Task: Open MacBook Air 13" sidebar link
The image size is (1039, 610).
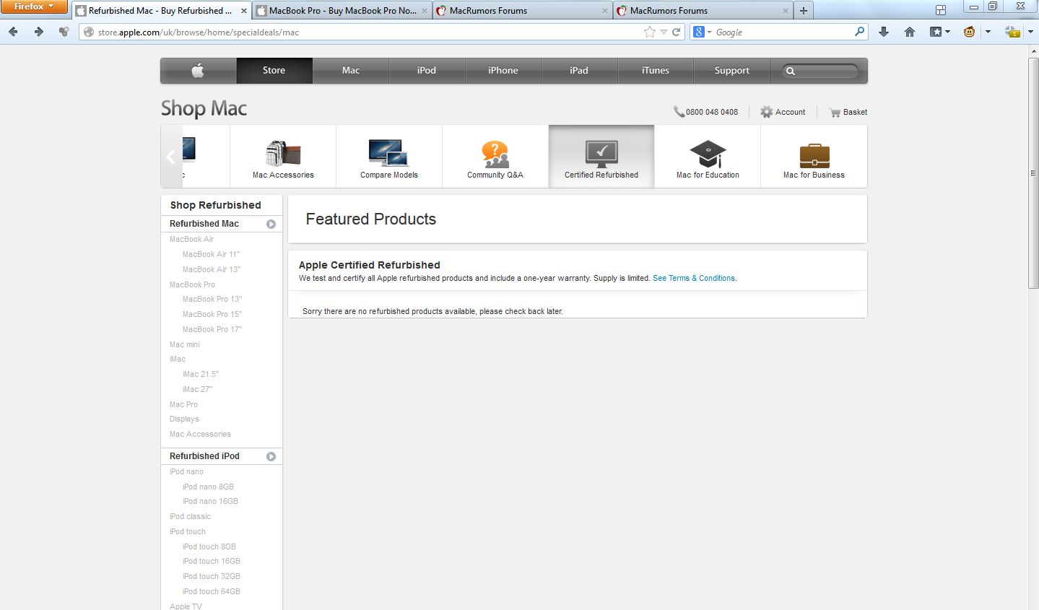Action: [212, 269]
